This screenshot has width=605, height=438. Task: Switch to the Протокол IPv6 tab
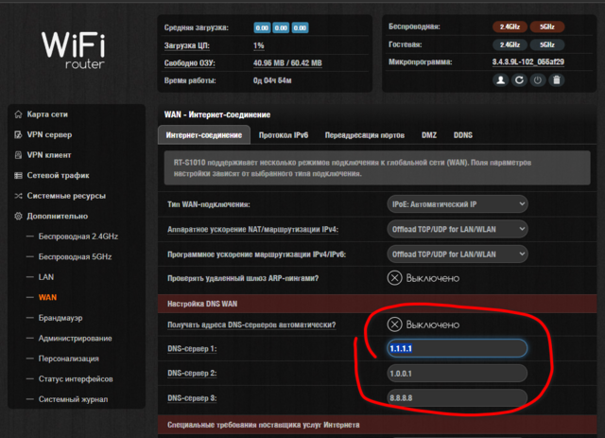284,136
